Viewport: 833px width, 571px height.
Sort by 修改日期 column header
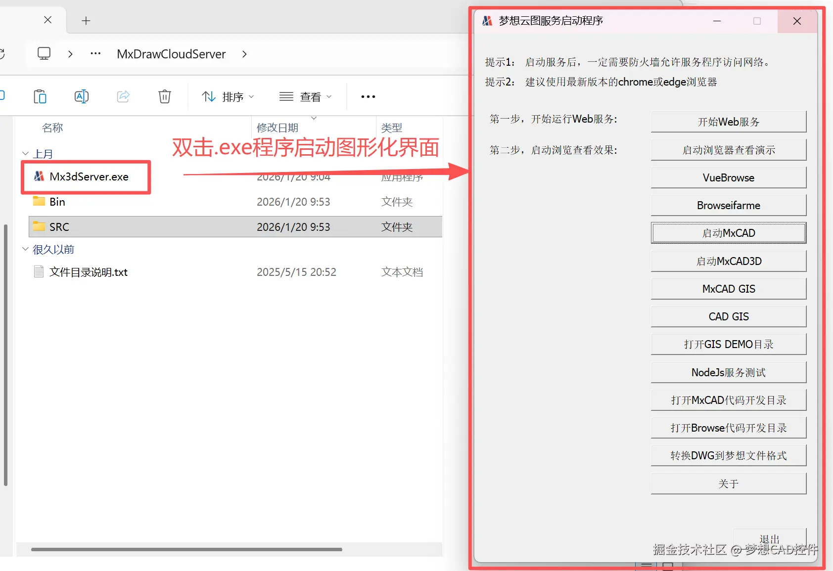point(278,128)
